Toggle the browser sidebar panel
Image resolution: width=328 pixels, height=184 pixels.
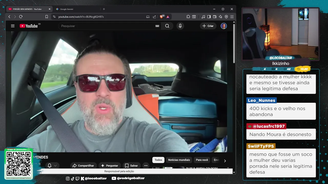pyautogui.click(x=209, y=17)
